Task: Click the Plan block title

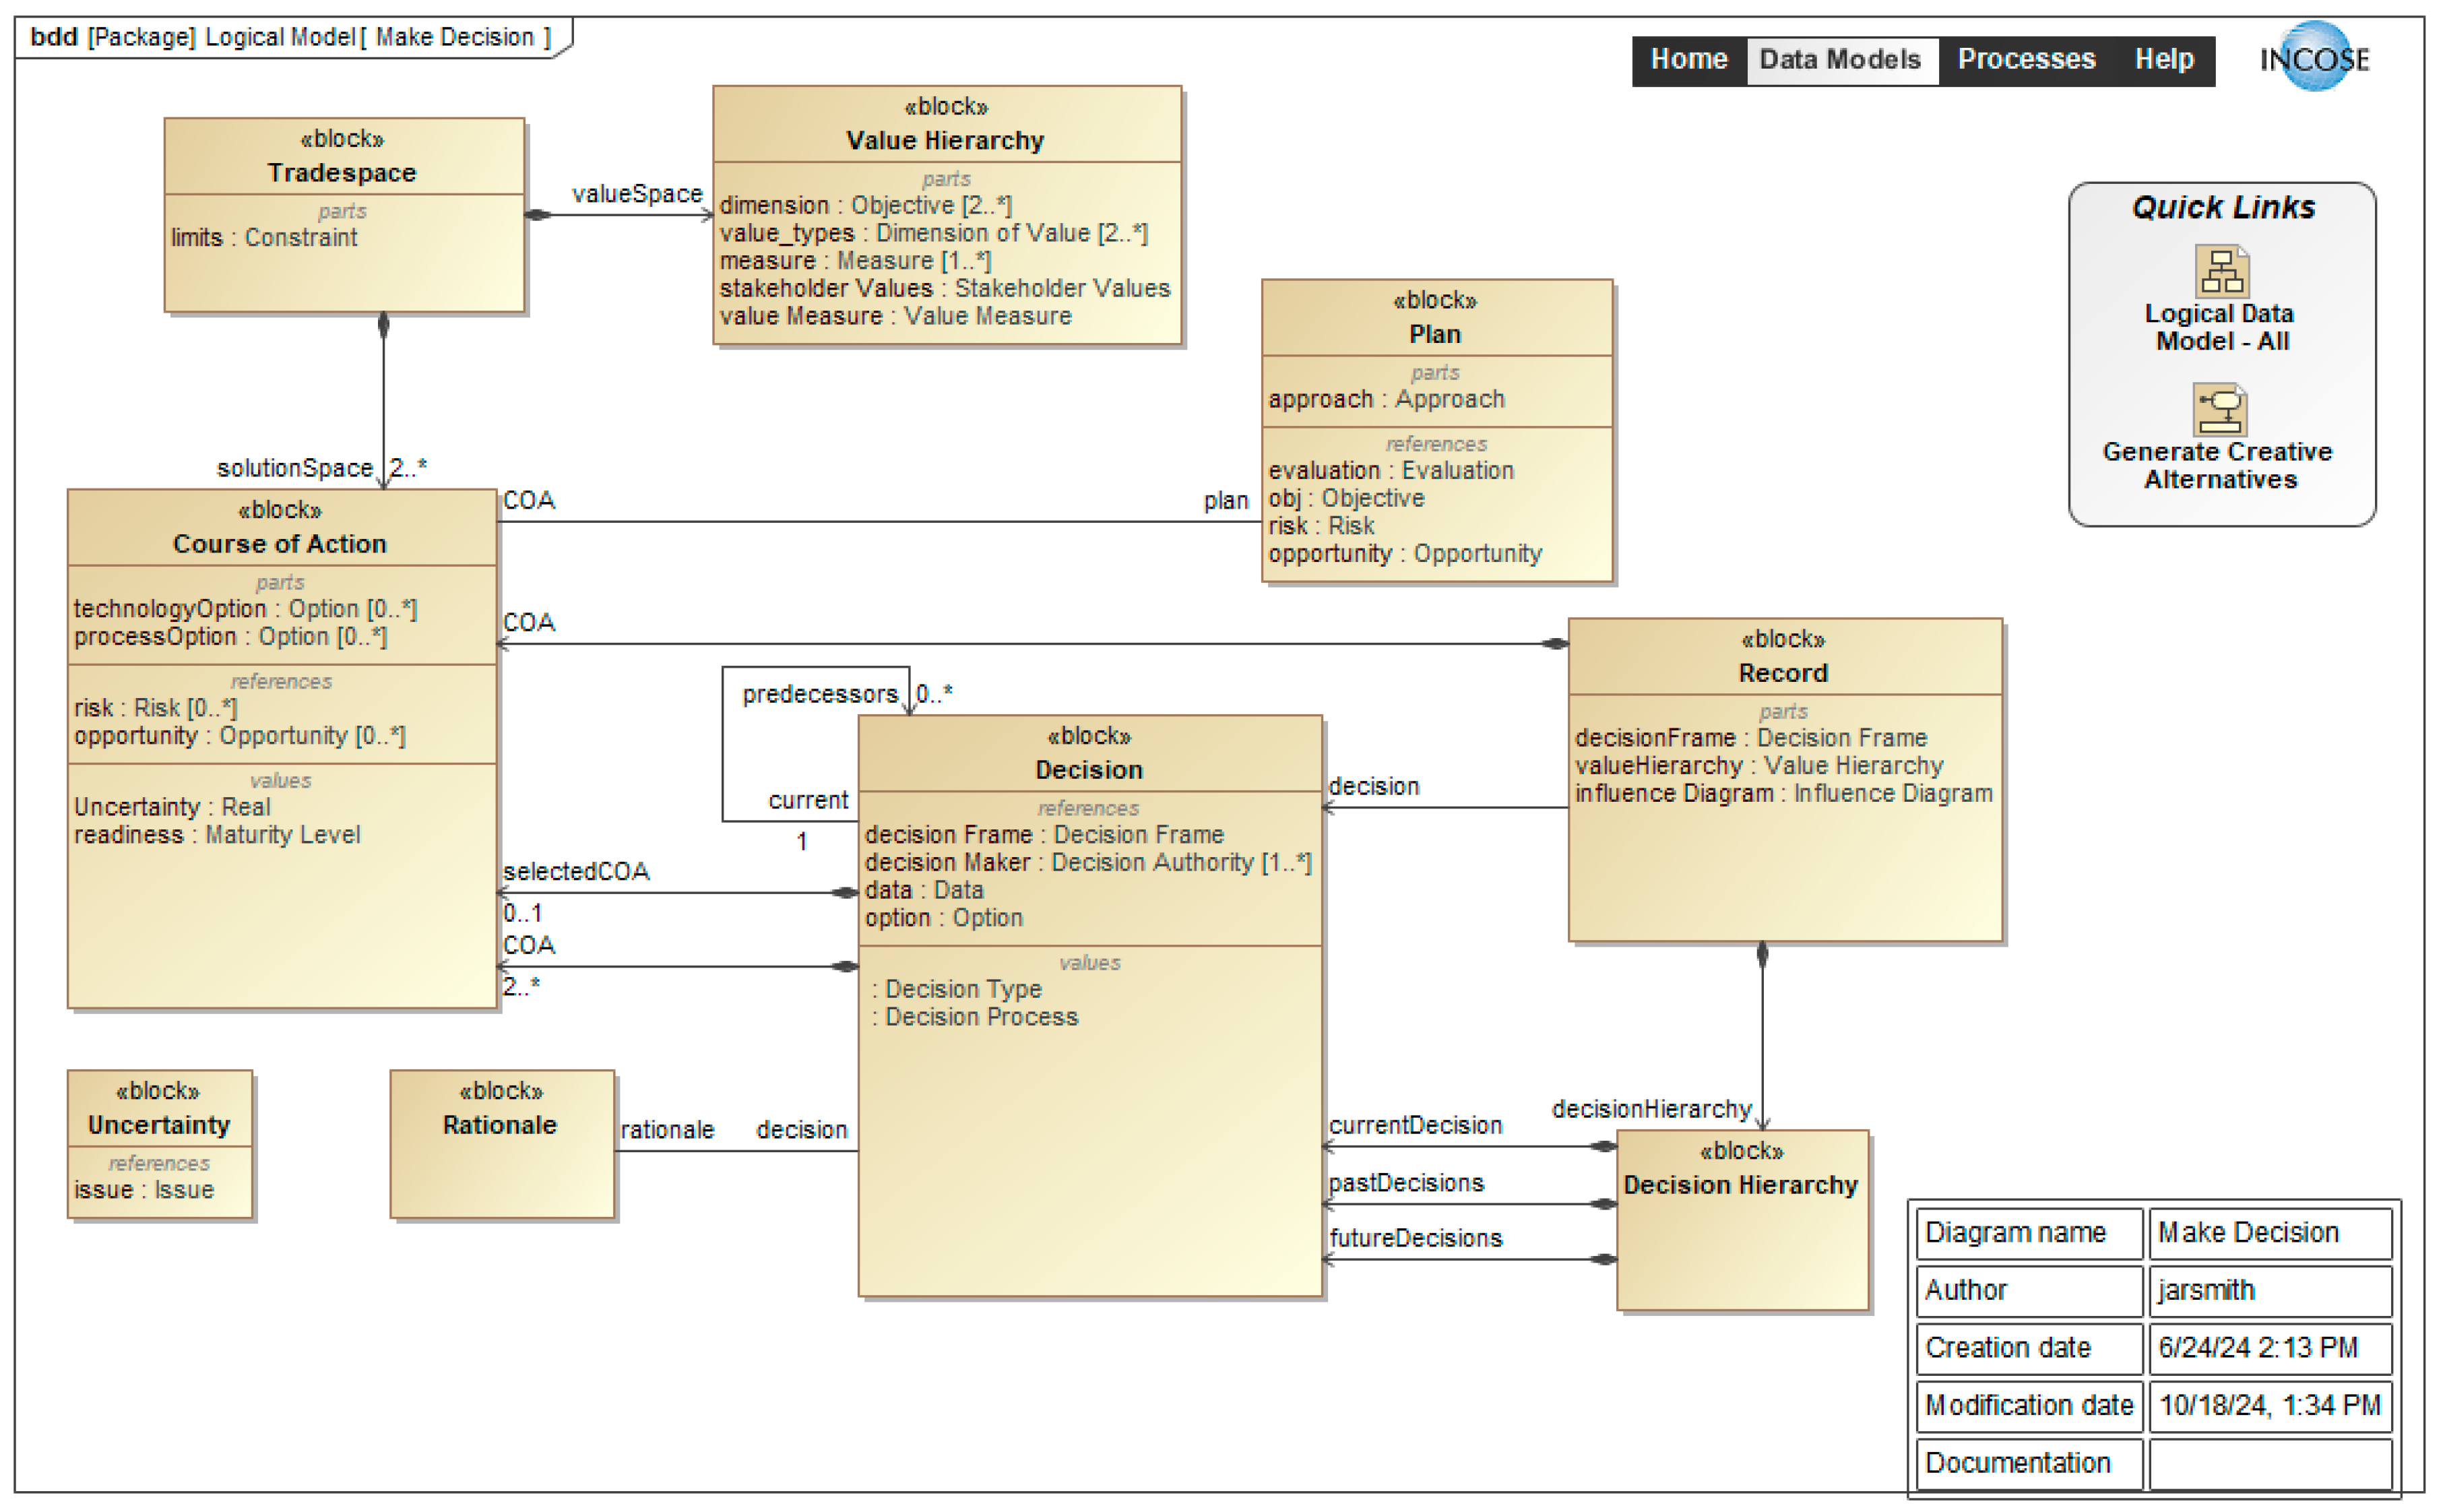Action: point(1434,334)
